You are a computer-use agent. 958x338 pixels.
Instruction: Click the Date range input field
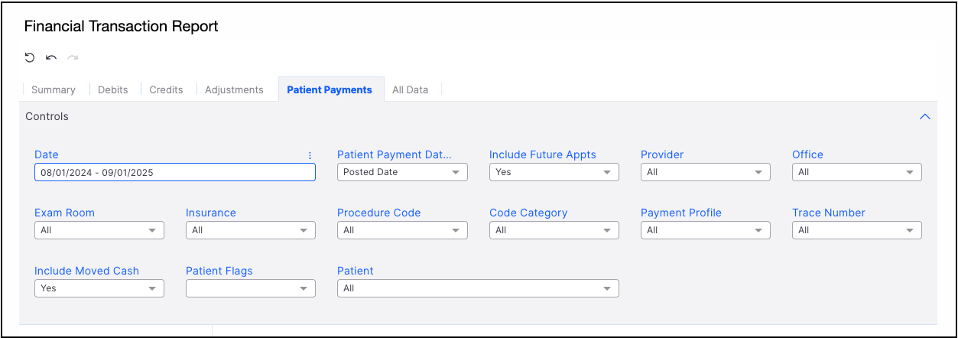click(175, 172)
